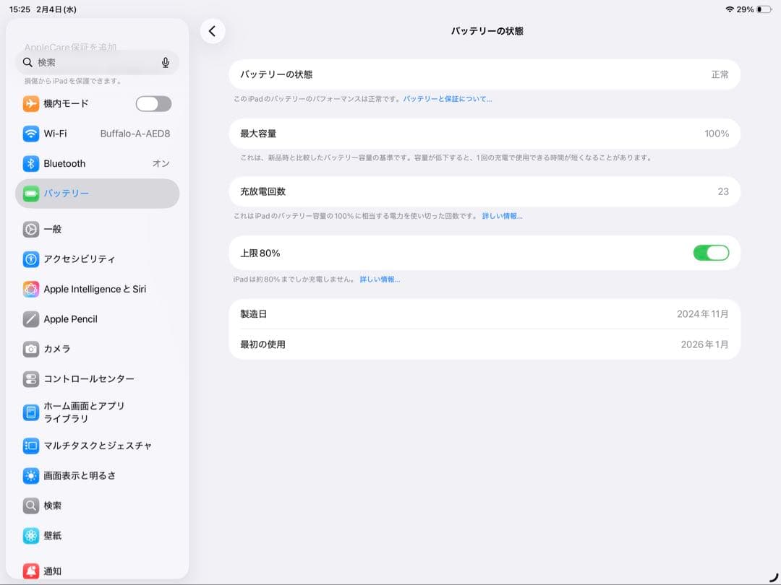Toggle Airplane Mode (機内モード) off switch
Screen dimensions: 781x585
point(153,103)
